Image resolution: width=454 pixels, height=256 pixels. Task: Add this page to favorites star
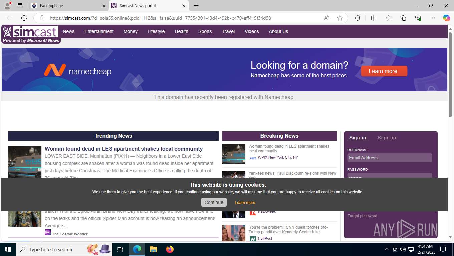coord(340,18)
